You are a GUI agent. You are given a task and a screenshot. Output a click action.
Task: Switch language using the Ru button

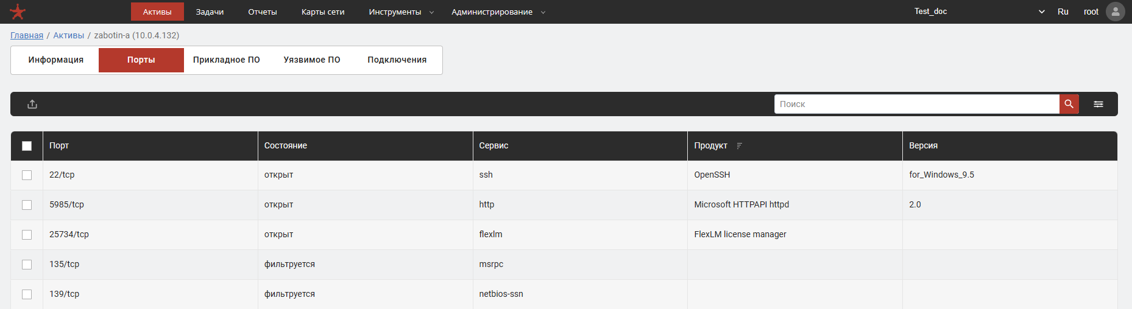click(1063, 12)
